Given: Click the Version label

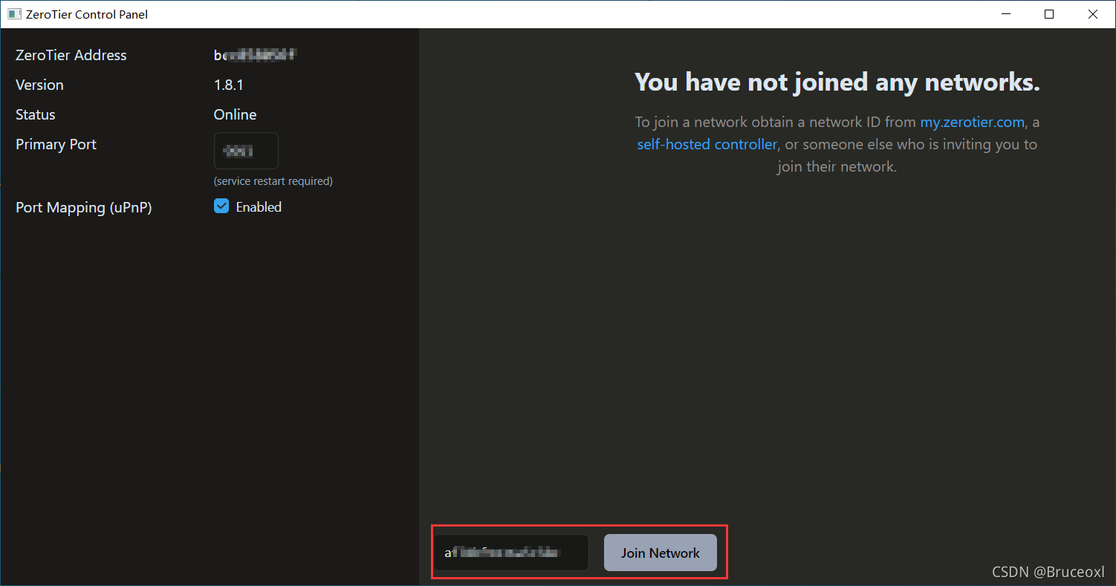Looking at the screenshot, I should tap(40, 85).
